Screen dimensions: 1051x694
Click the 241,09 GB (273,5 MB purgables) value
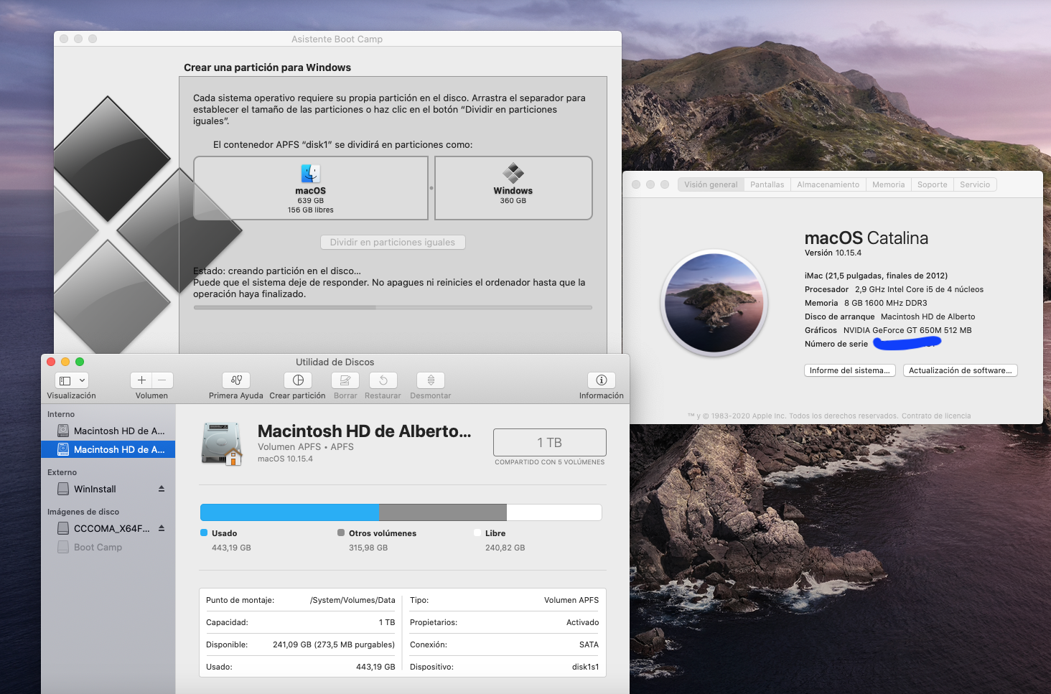click(334, 644)
